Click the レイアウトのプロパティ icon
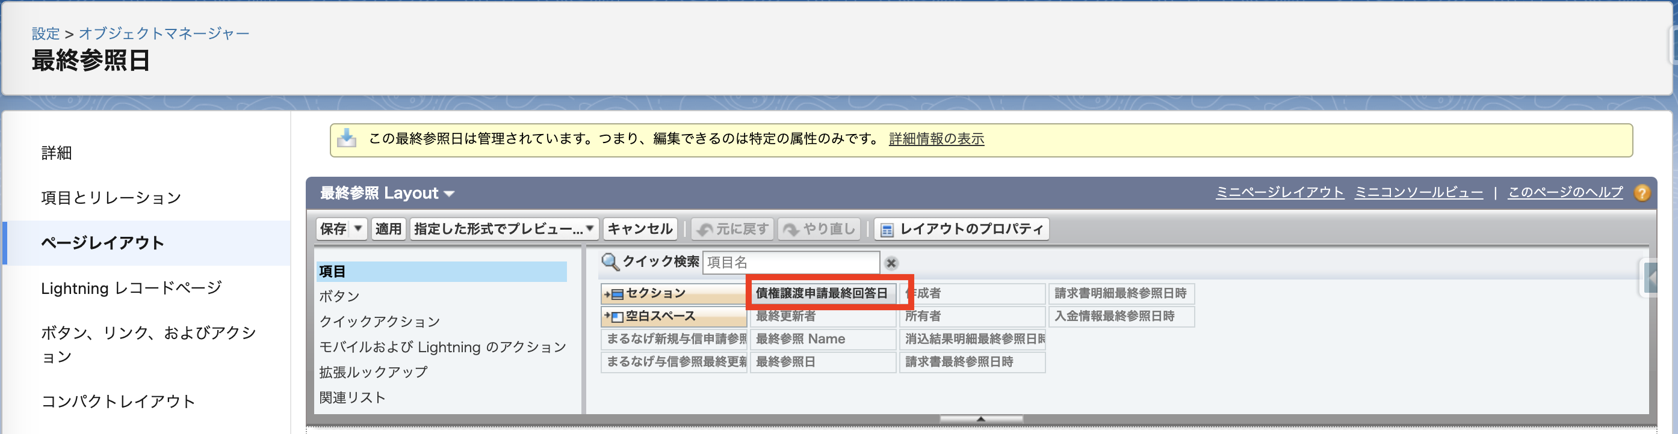1678x434 pixels. coord(887,230)
